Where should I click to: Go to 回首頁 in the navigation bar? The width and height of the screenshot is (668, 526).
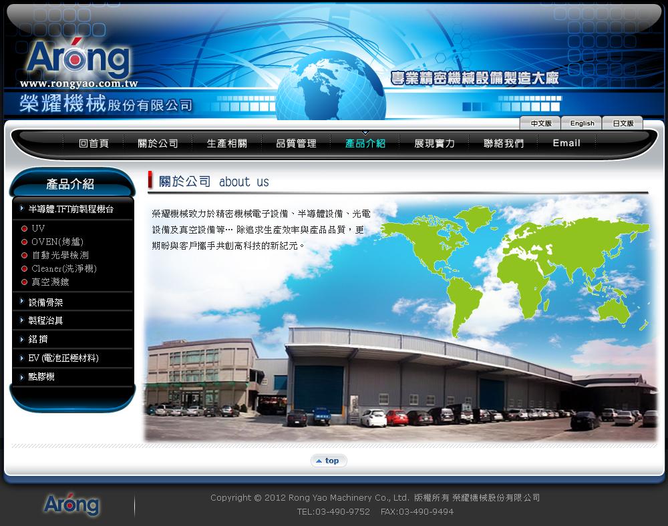(94, 144)
